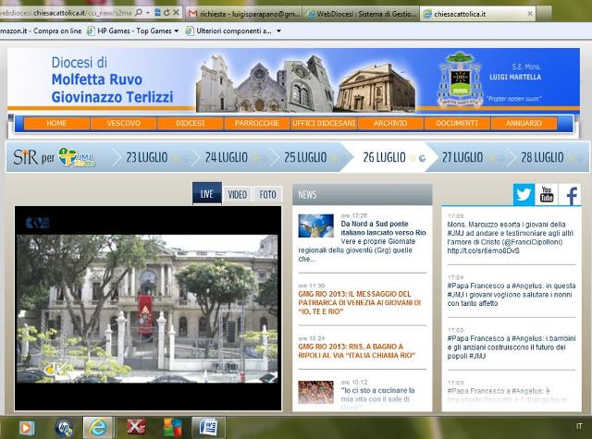Click the YouTube icon
This screenshot has width=592, height=439.
tap(547, 194)
